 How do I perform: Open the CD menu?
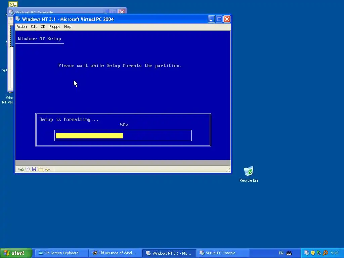pos(43,27)
